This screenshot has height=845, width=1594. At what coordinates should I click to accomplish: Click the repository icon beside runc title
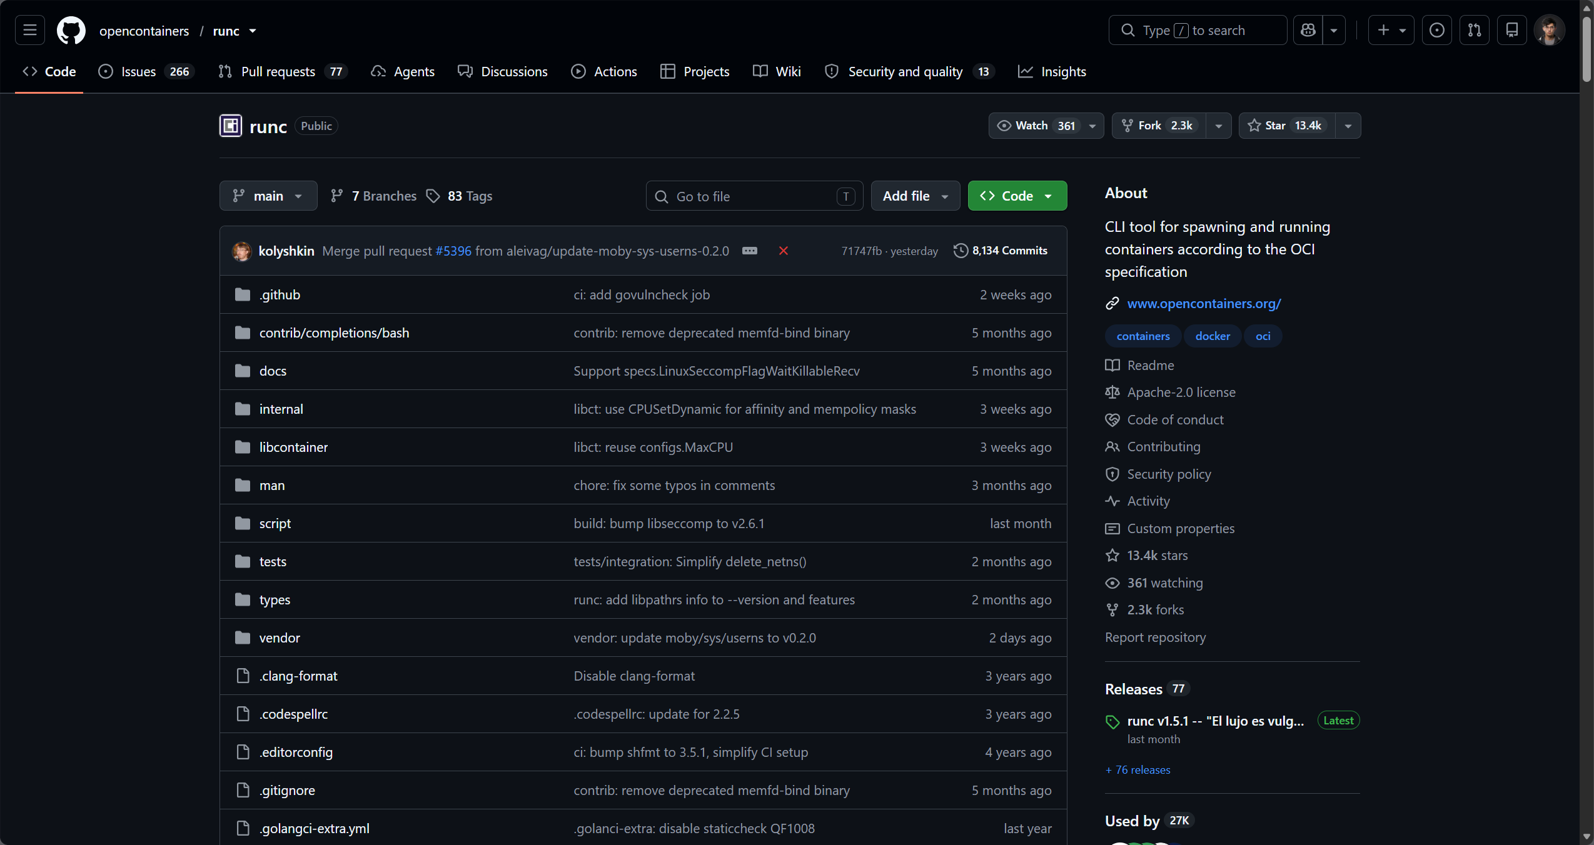pyautogui.click(x=231, y=126)
